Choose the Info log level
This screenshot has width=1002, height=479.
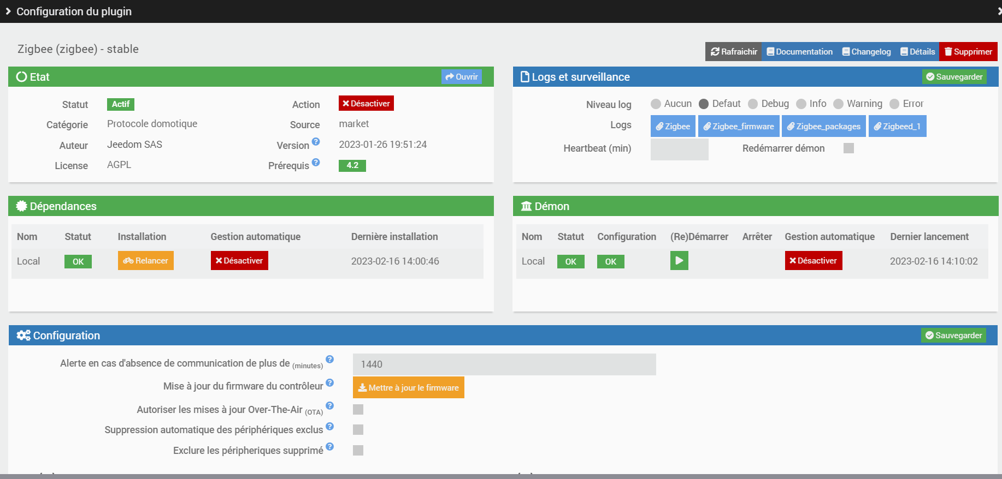[x=801, y=104]
